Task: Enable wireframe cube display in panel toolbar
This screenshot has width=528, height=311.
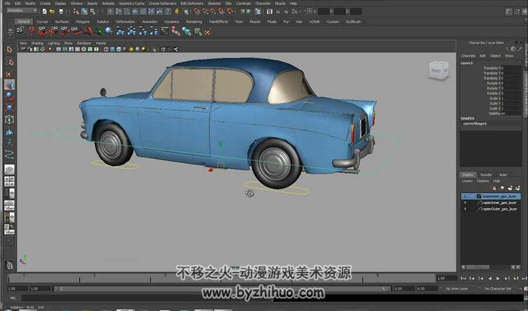Action: (x=106, y=49)
